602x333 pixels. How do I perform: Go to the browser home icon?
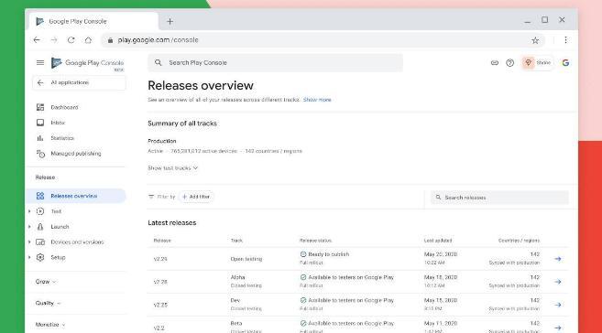[88, 40]
